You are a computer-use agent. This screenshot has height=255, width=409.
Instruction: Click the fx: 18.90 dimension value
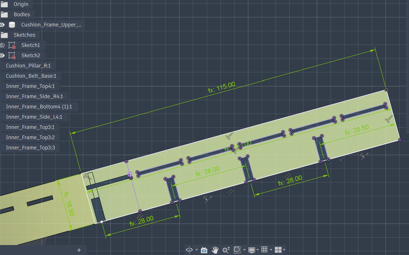[69, 204]
